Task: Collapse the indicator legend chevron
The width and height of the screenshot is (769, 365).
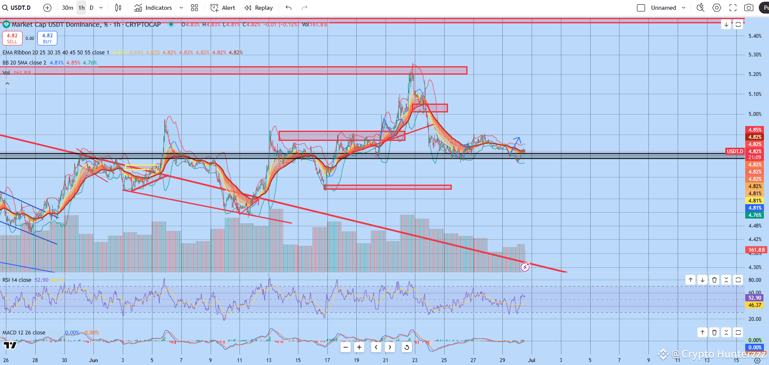Action: click(7, 84)
